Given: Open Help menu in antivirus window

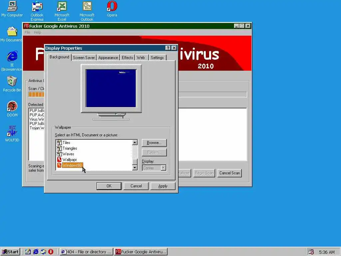Looking at the screenshot, I should pyautogui.click(x=37, y=32).
